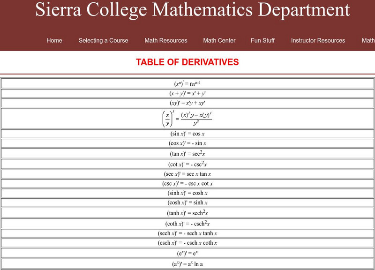Select the sum rule row (x + y)'
Viewport: 375px width, 270px height.
click(187, 93)
